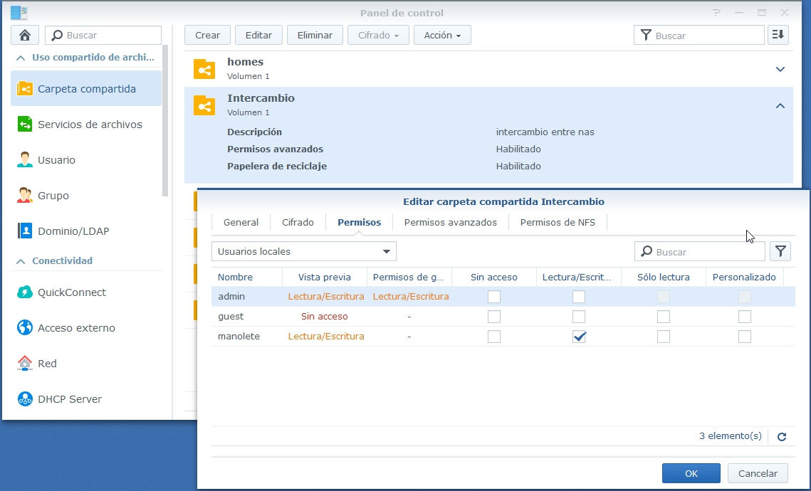Click the refresh icon beside 3 elemento(s)
811x491 pixels.
782,436
